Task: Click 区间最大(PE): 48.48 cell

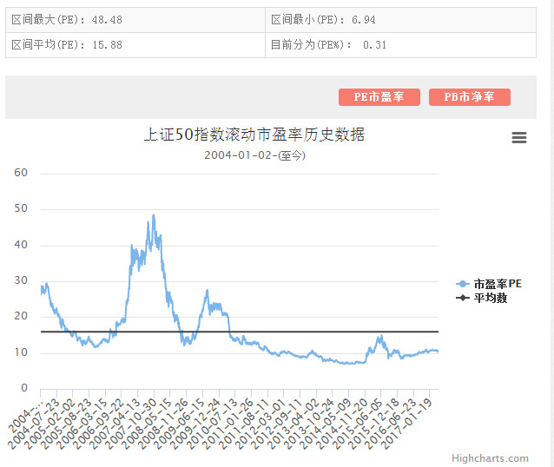Action: coord(135,20)
